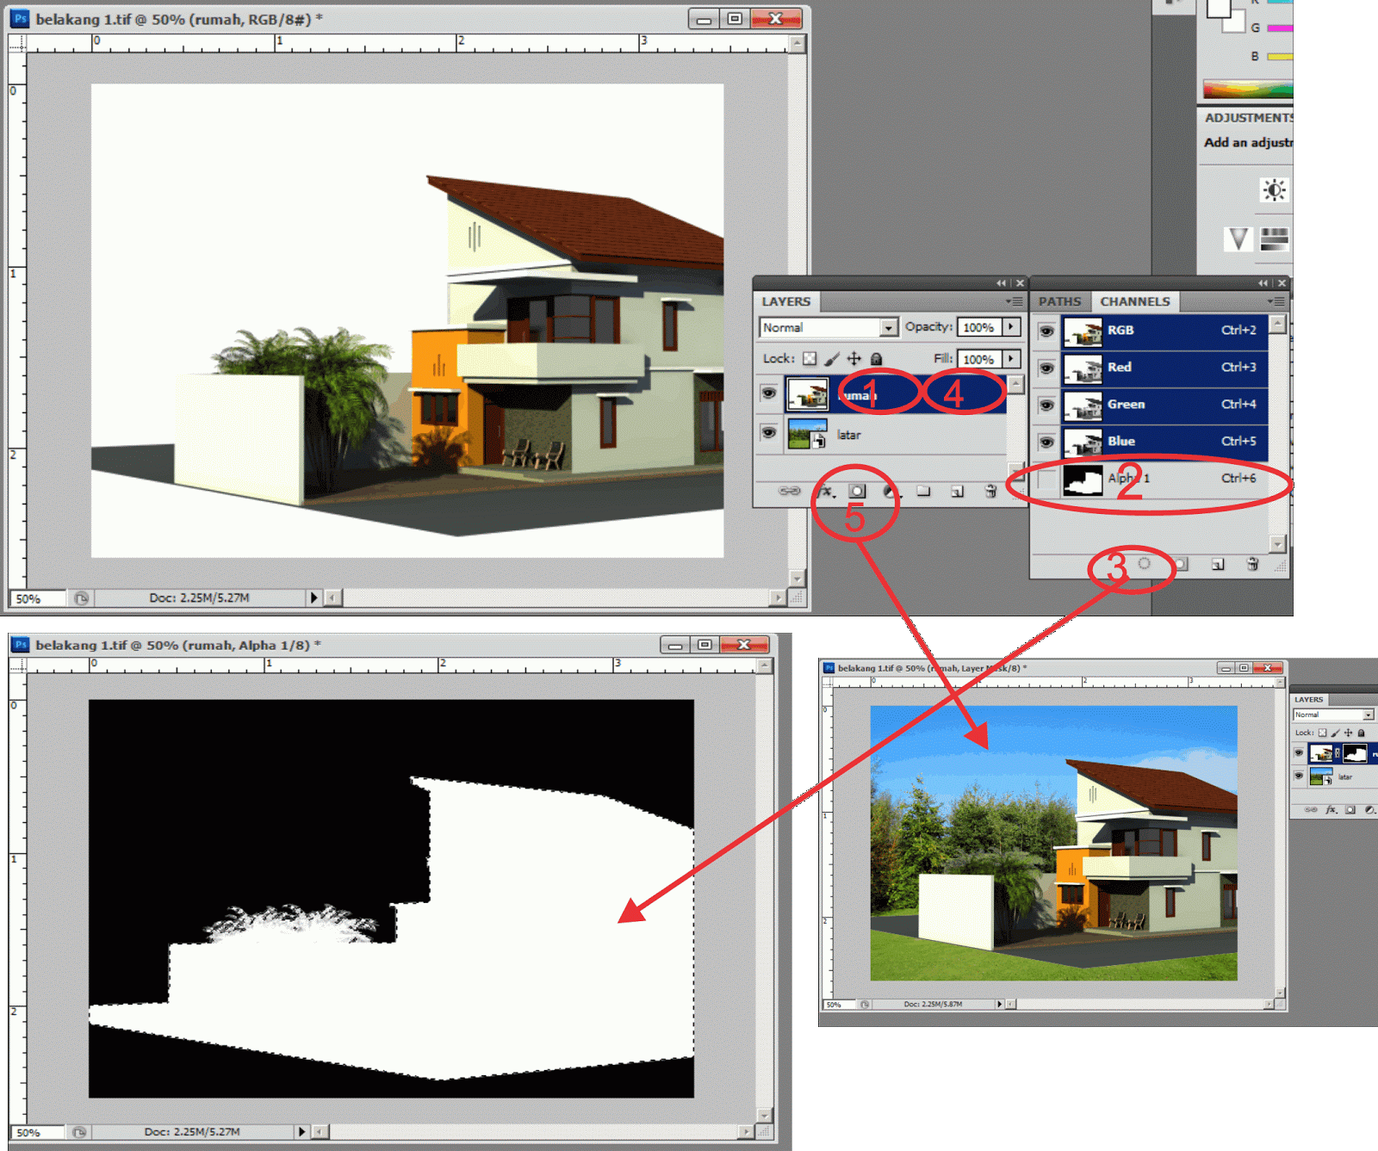Viewport: 1378px width, 1151px height.
Task: Select the New Group folder icon
Action: [923, 491]
